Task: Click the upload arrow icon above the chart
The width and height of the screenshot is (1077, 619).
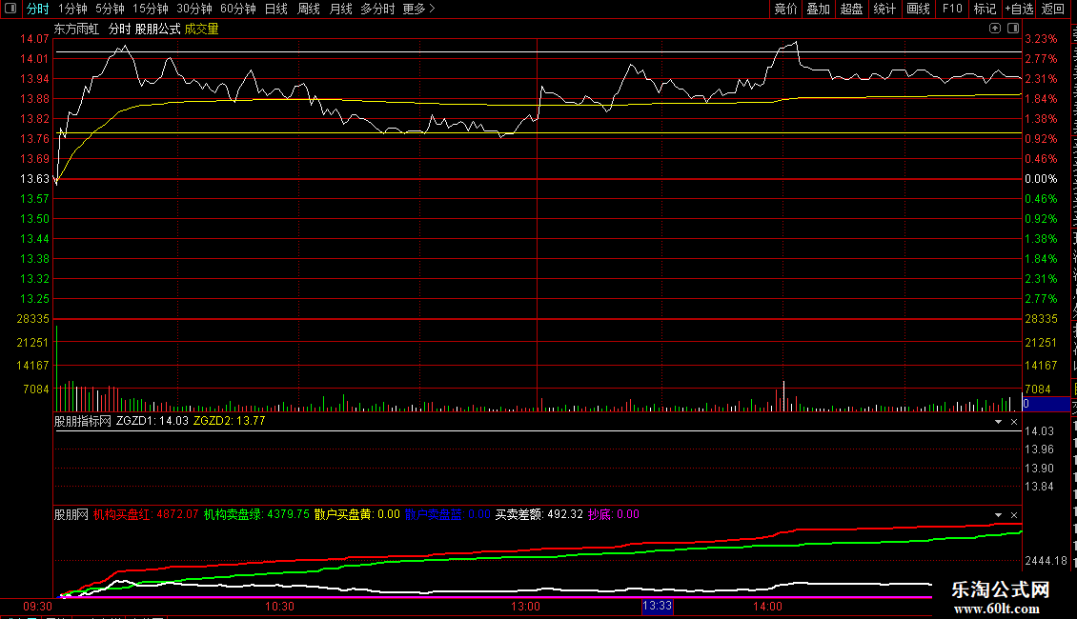Action: click(995, 29)
